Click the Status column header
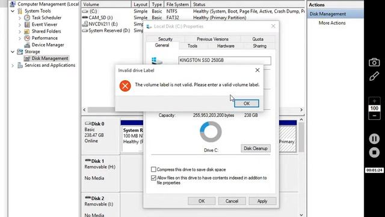Image resolution: width=385 pixels, height=217 pixels. [x=248, y=4]
